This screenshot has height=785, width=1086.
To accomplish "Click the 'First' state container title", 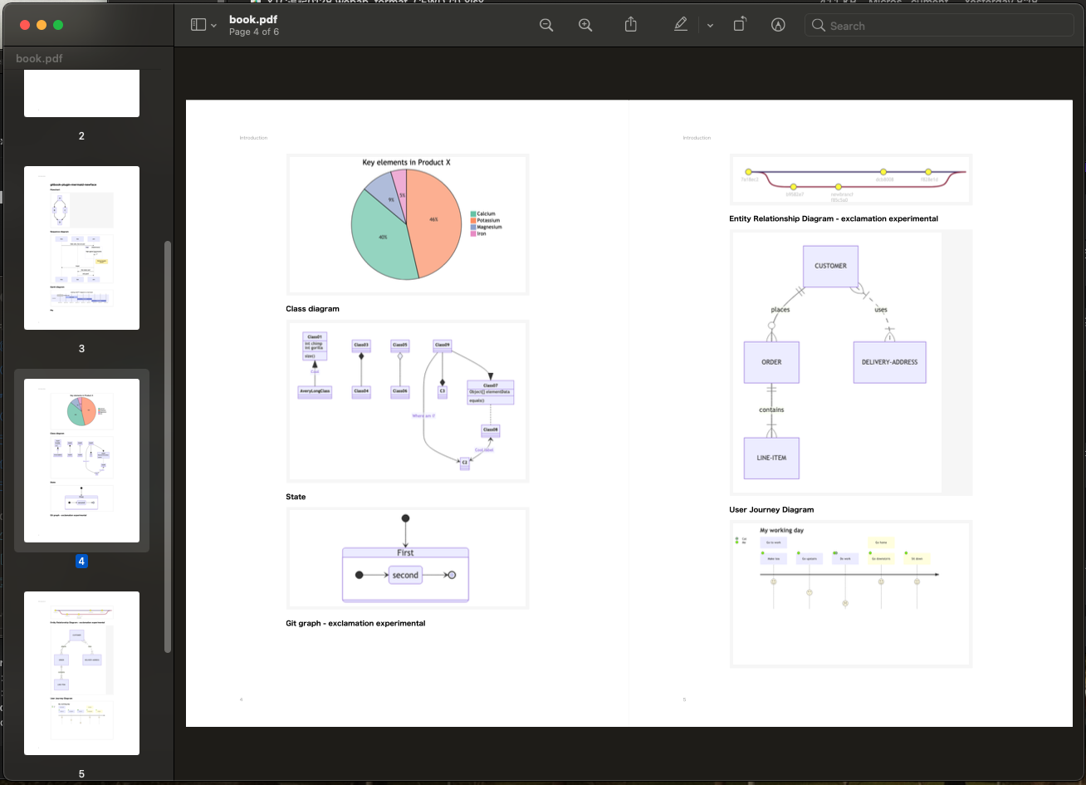I will pyautogui.click(x=405, y=552).
